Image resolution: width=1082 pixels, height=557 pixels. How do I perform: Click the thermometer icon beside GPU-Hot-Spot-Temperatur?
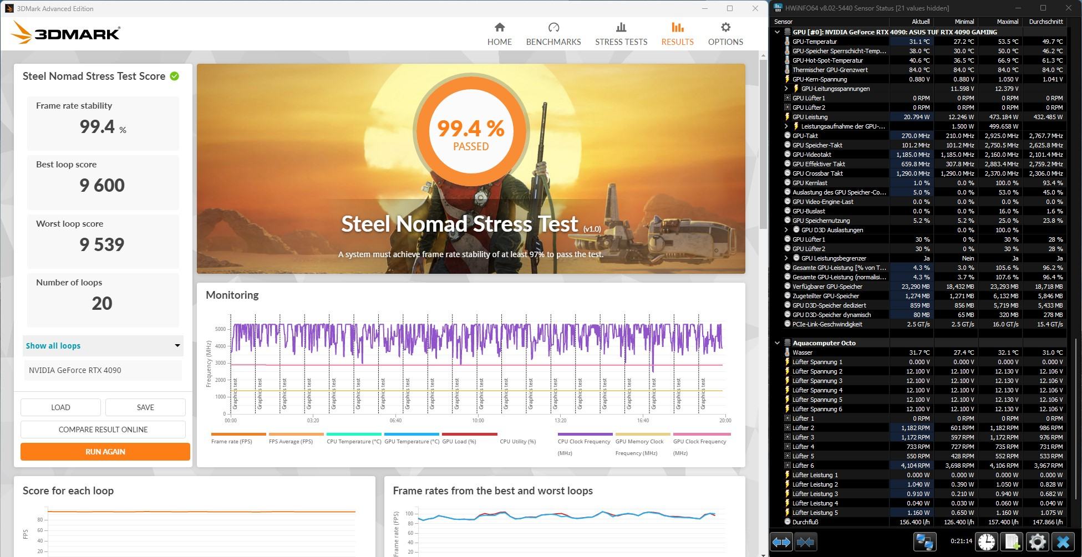tap(787, 60)
